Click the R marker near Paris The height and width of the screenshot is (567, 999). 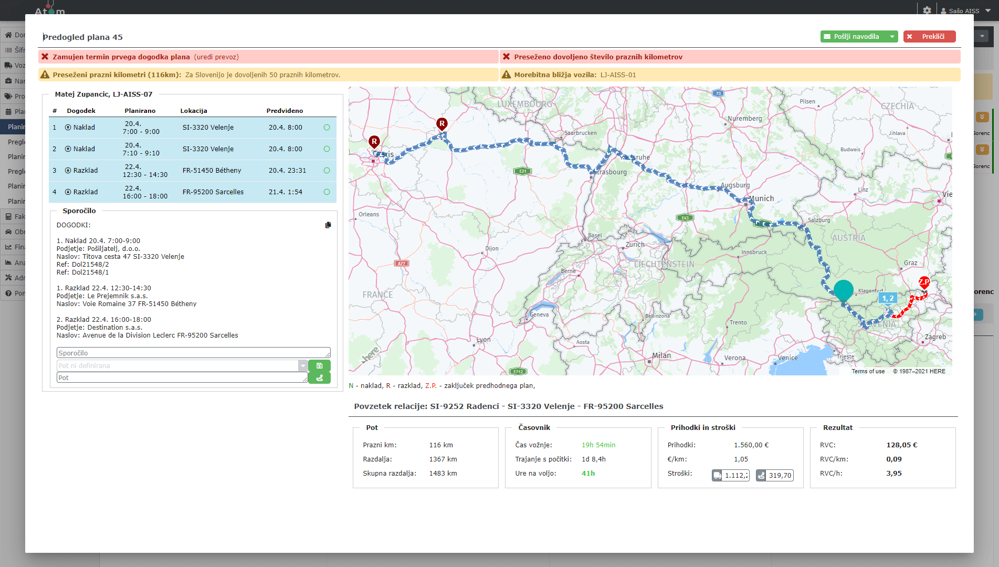[374, 142]
